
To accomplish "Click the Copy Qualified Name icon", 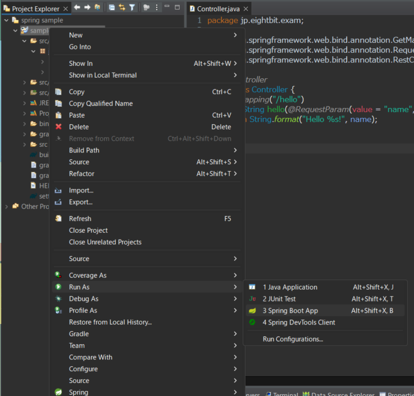I will click(x=58, y=103).
